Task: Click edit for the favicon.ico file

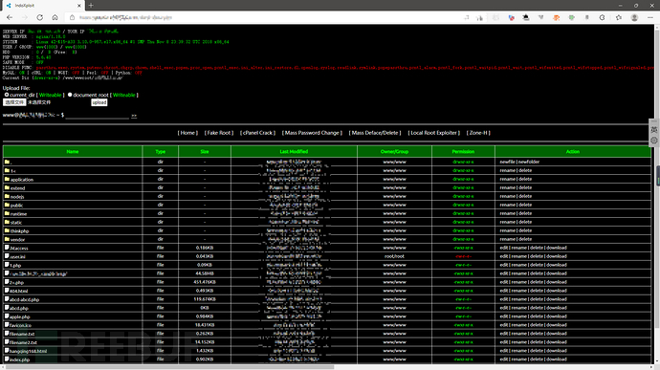Action: 504,325
